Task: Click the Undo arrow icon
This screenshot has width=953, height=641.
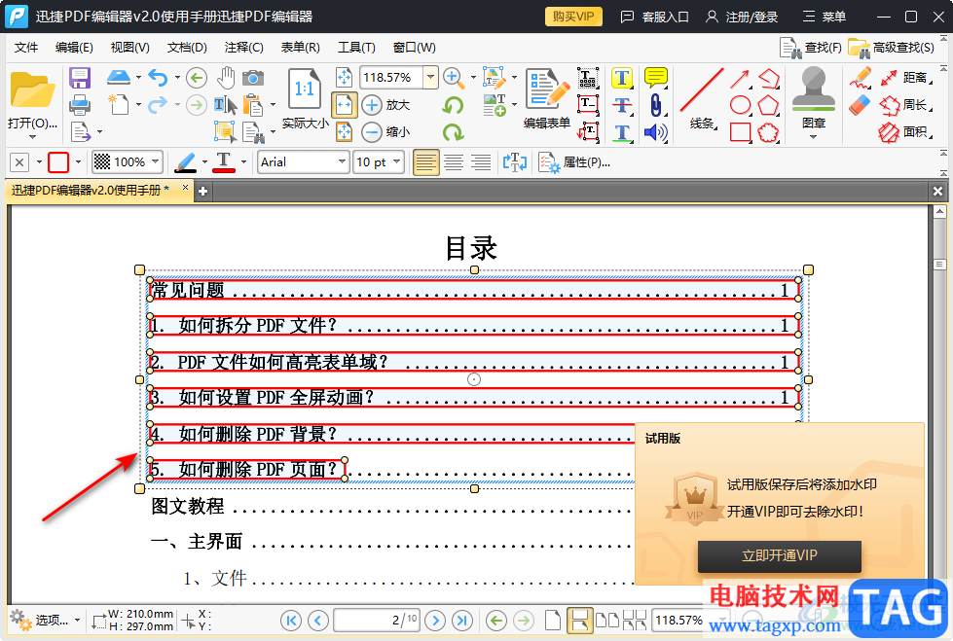Action: [158, 78]
